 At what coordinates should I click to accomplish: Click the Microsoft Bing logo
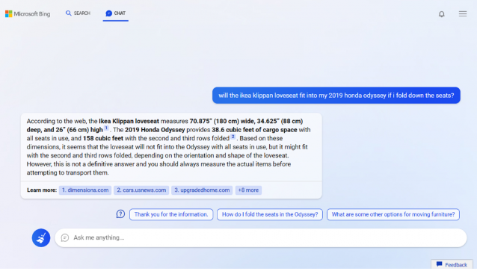(x=28, y=13)
